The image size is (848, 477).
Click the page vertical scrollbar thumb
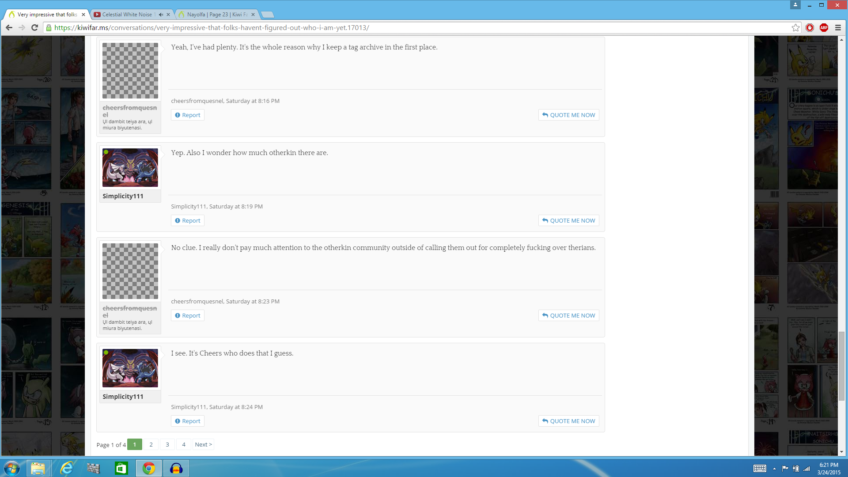coord(841,366)
